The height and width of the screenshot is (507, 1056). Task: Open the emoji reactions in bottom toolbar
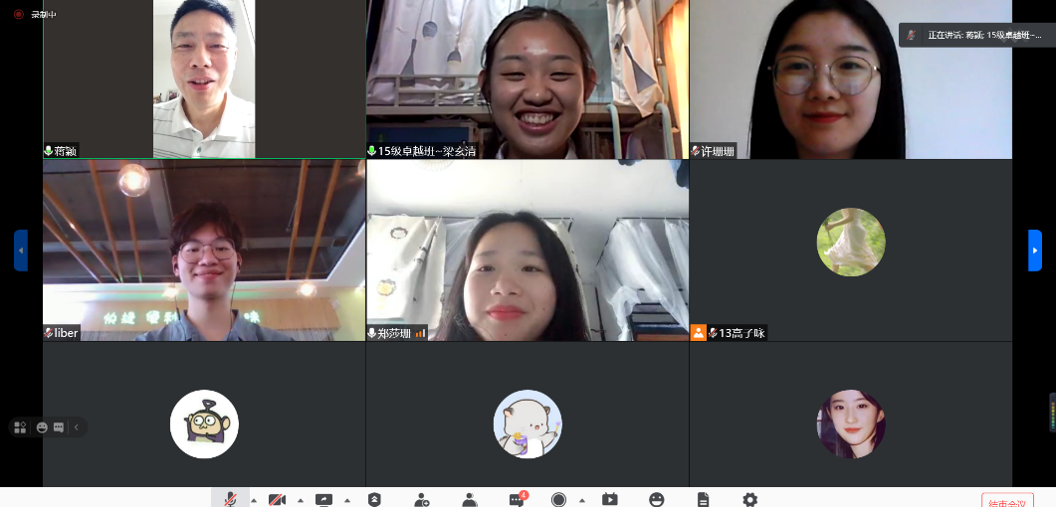656,499
